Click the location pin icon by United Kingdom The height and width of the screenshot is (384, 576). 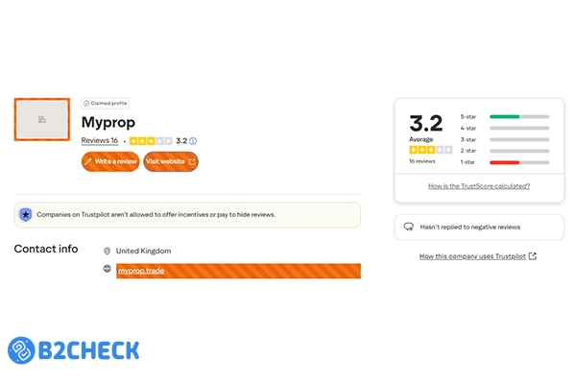108,251
